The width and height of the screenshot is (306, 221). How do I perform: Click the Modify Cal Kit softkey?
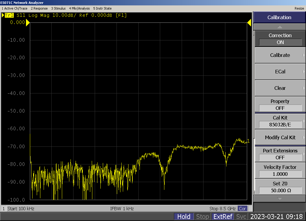coord(280,137)
